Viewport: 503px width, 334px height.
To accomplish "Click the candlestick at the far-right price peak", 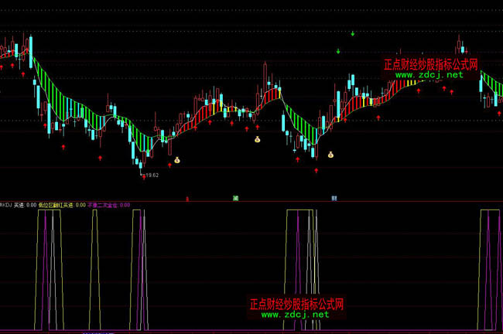I will 459,43.
